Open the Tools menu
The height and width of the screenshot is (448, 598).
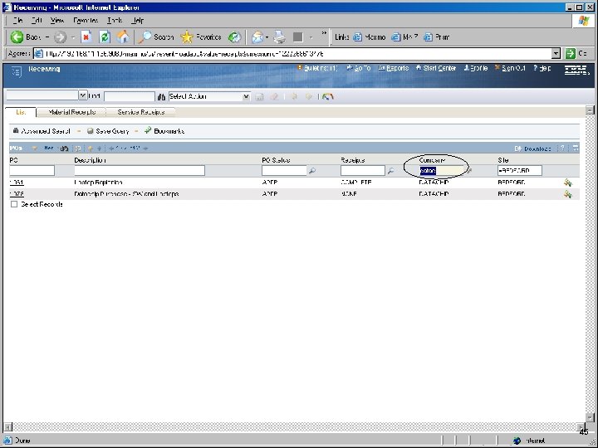point(115,20)
